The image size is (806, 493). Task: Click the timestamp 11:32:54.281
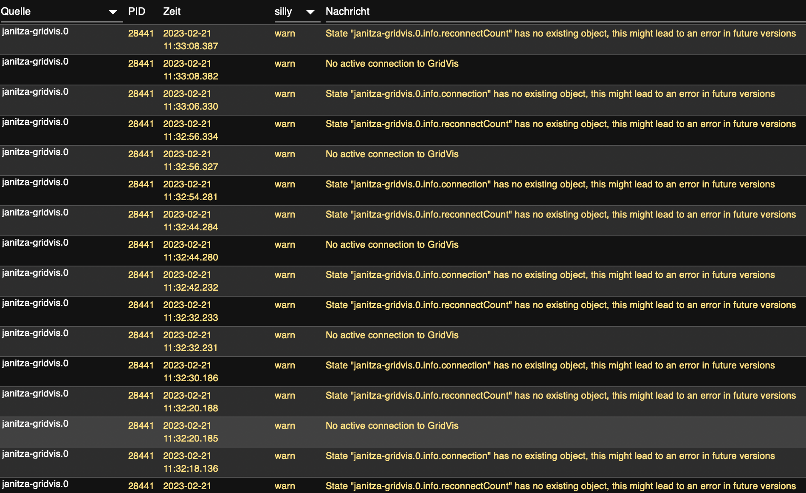tap(191, 197)
